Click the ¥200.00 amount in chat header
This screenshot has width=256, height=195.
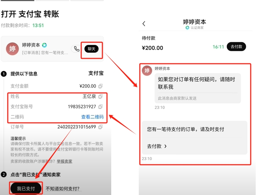(153, 48)
